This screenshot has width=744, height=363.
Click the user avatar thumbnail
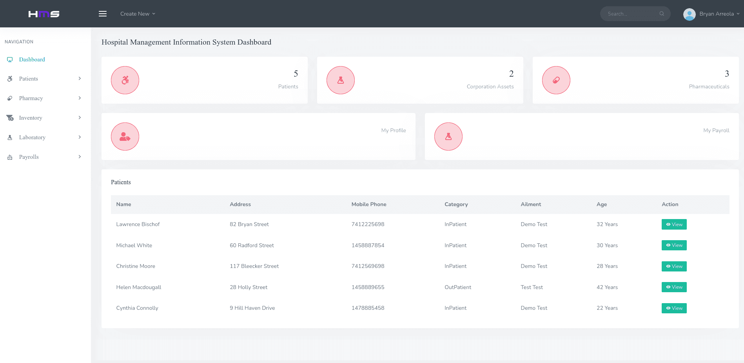(689, 14)
